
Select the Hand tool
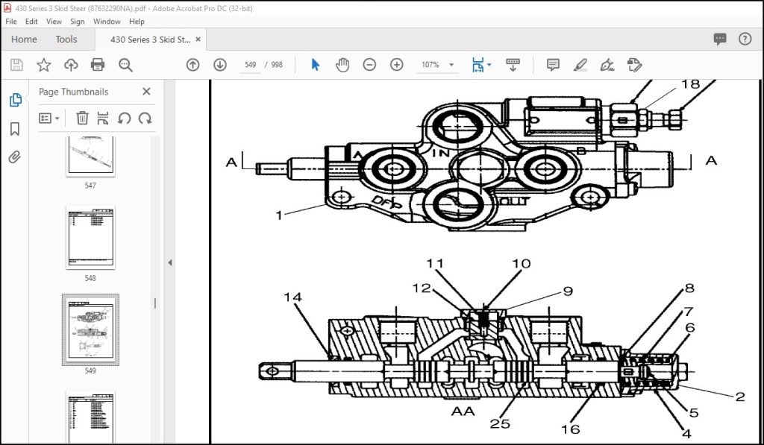click(342, 65)
